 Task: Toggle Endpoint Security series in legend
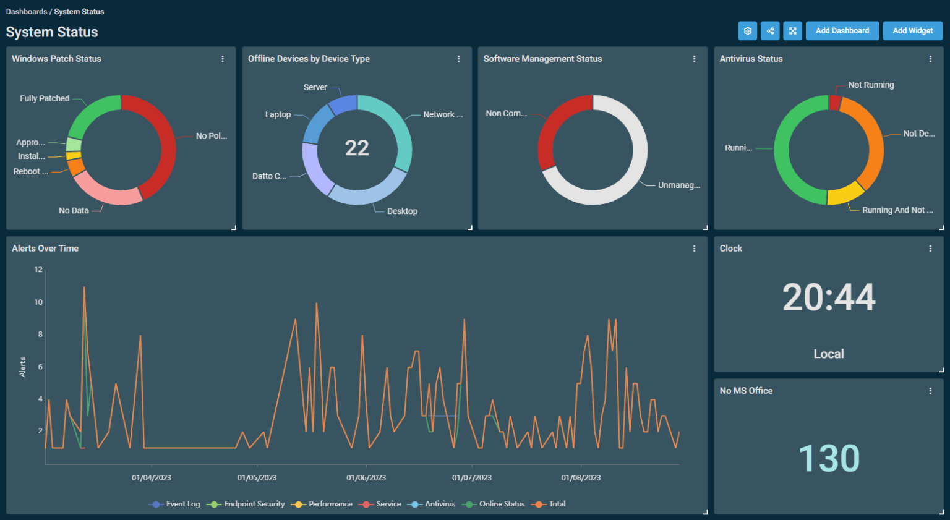pos(246,504)
